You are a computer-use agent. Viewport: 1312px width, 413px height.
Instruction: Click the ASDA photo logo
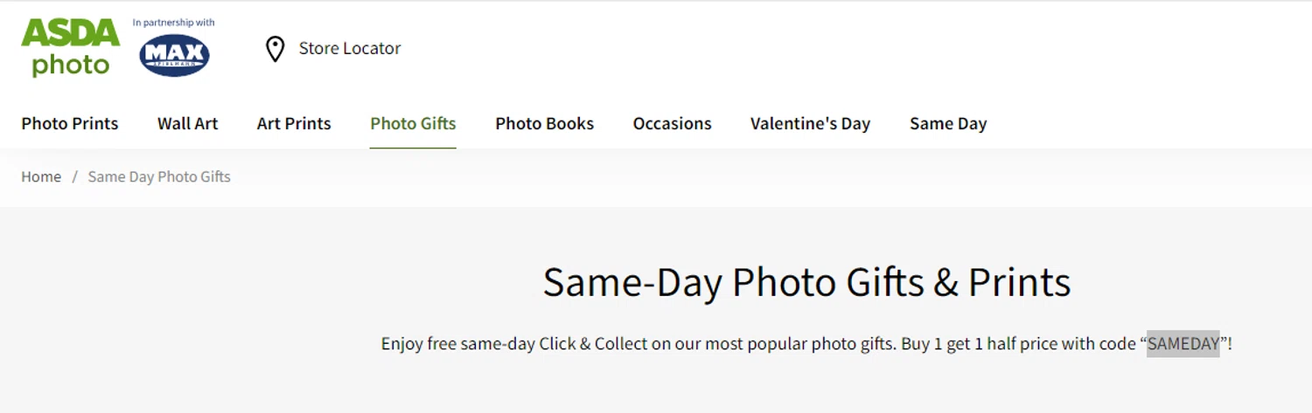70,48
